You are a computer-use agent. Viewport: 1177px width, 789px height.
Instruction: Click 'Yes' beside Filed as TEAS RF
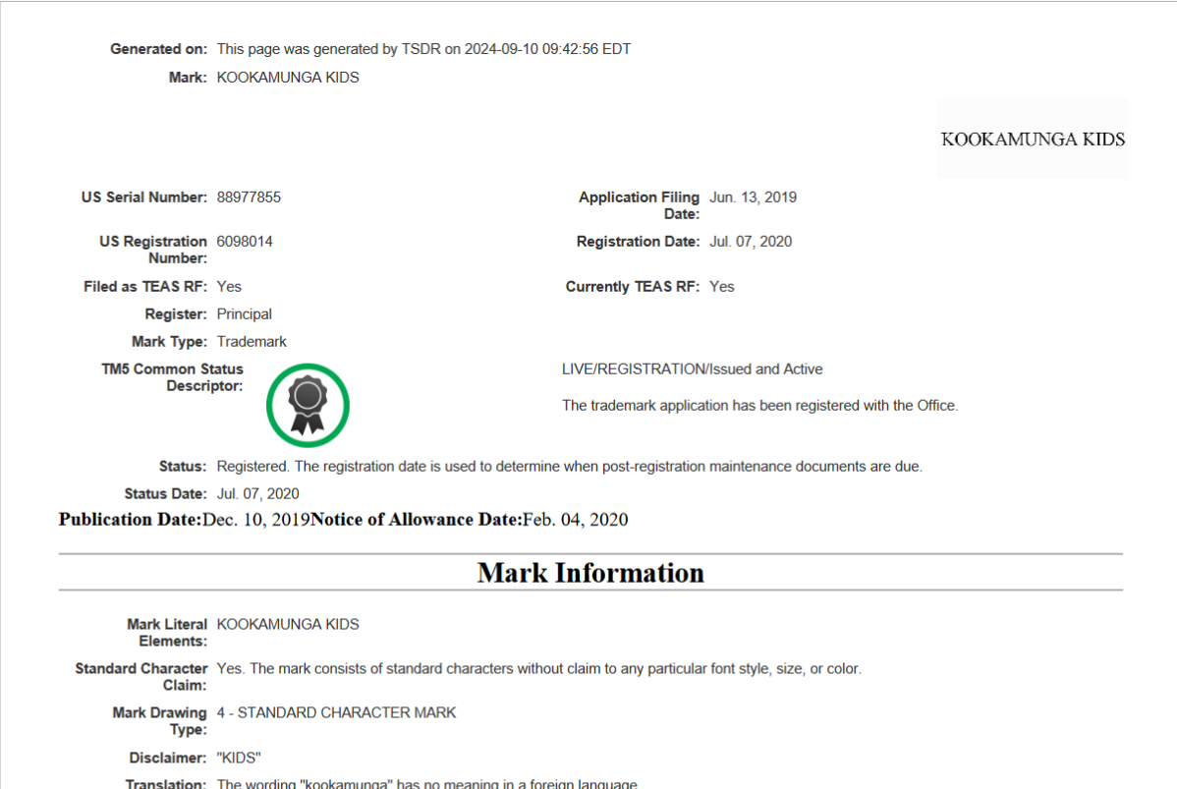tap(229, 287)
